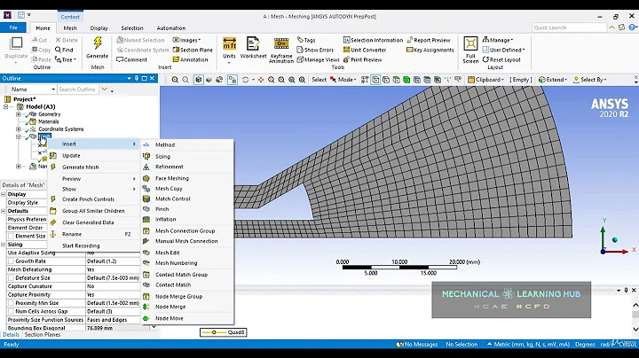Select the Materials tree item
Screen dimensions: 639x358
pyautogui.click(x=49, y=121)
